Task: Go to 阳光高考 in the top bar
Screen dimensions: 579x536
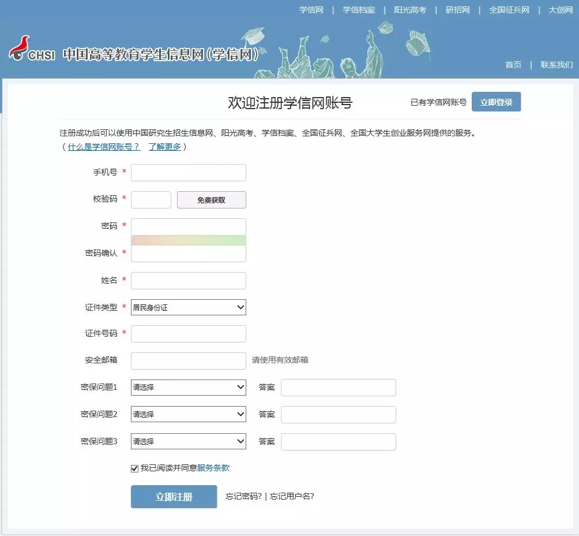Action: coord(410,10)
